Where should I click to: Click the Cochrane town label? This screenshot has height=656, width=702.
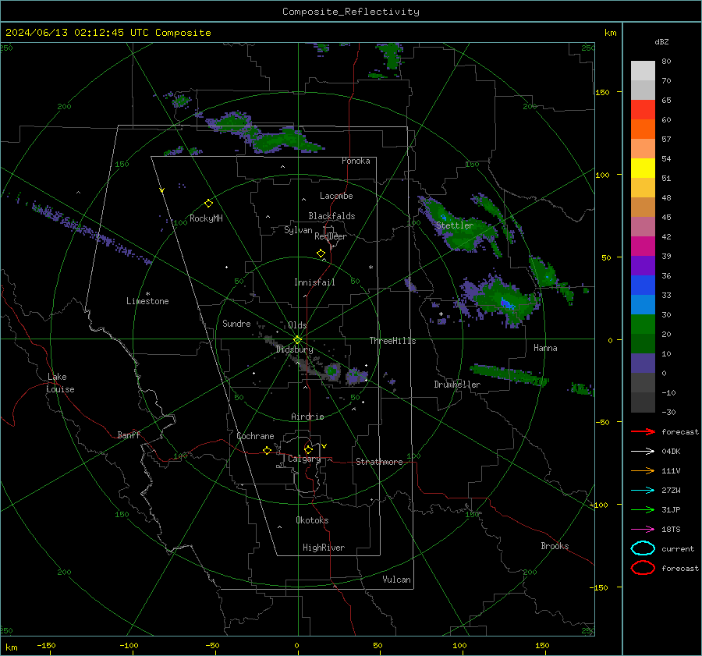(255, 436)
